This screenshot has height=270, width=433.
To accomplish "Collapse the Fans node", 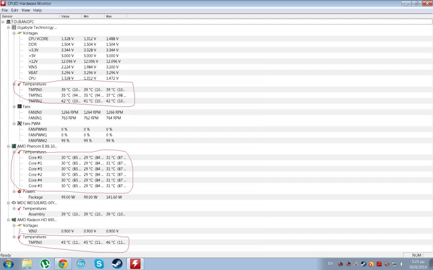I will [14, 107].
